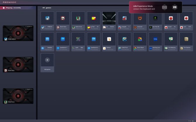Image resolution: width=196 pixels, height=122 pixels.
Task: Open the PUBG card in All games
Action: pos(47,21)
